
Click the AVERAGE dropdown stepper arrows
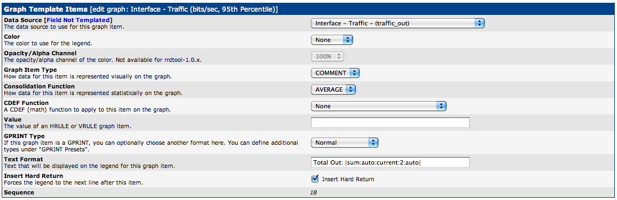tap(350, 90)
